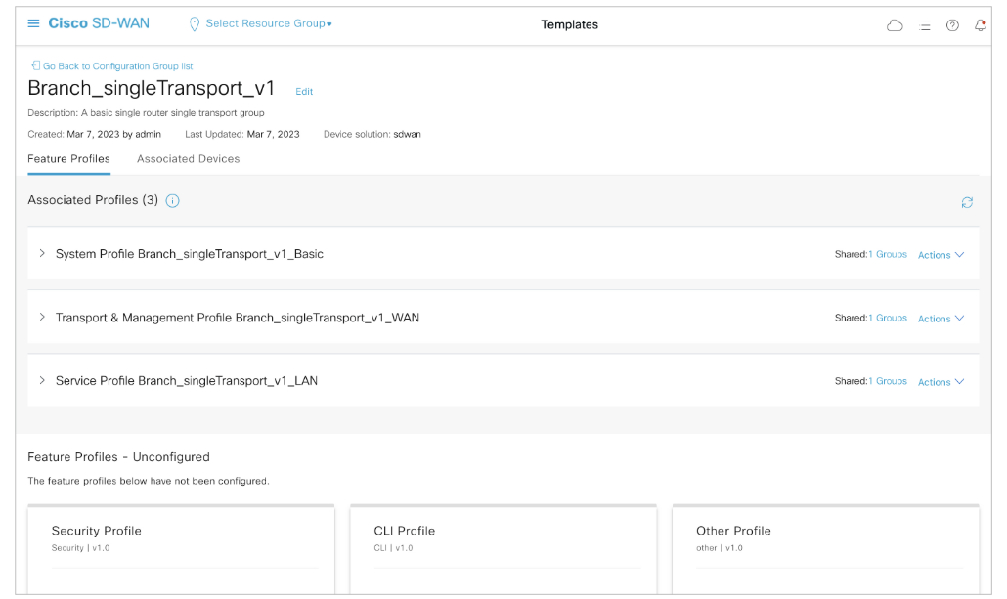Image resolution: width=1007 pixels, height=599 pixels.
Task: Refresh the associated profiles list
Action: click(967, 202)
